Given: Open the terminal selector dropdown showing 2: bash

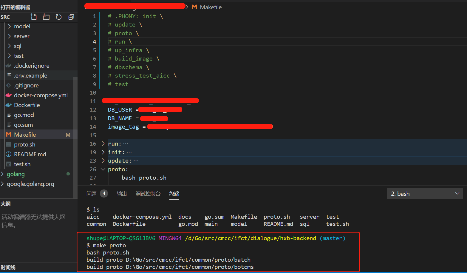Looking at the screenshot, I should click(425, 193).
